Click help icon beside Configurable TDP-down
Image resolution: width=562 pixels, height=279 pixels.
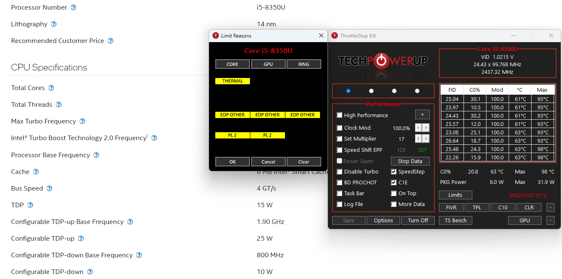90,272
